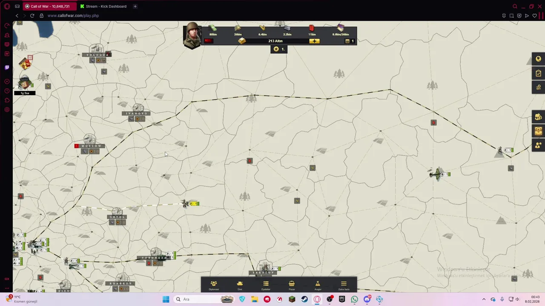Image resolution: width=545 pixels, height=306 pixels.
Task: Open the Diplomasi menu
Action: click(x=214, y=285)
